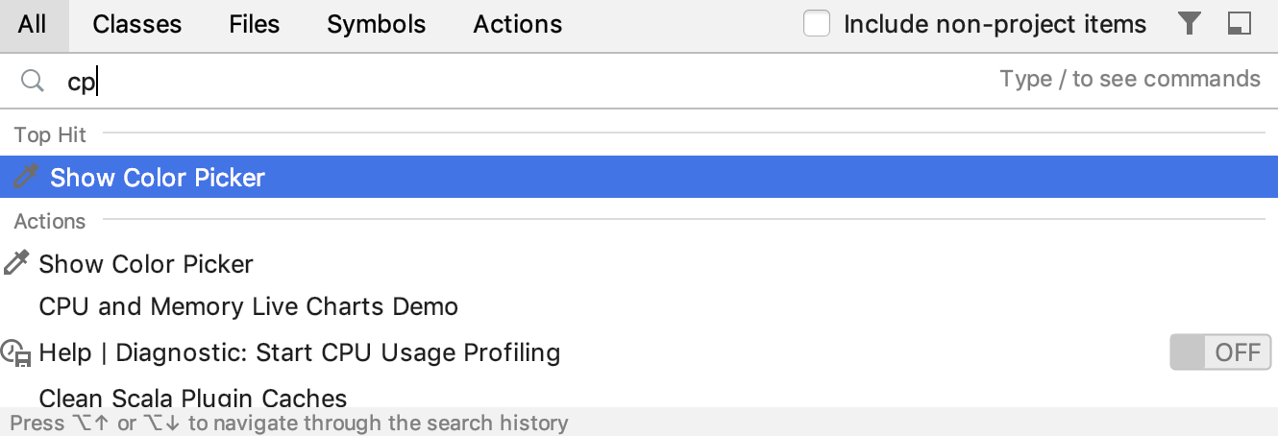Choose Show Color Picker under Actions section
This screenshot has height=436, width=1278.
146,264
